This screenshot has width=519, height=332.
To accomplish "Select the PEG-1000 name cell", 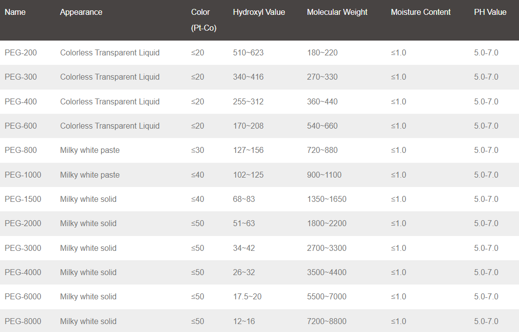I will [23, 175].
